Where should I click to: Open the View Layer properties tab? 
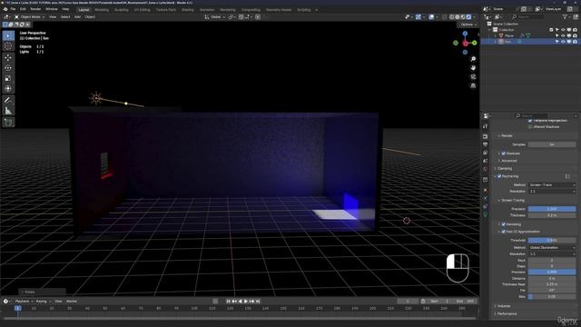486,153
